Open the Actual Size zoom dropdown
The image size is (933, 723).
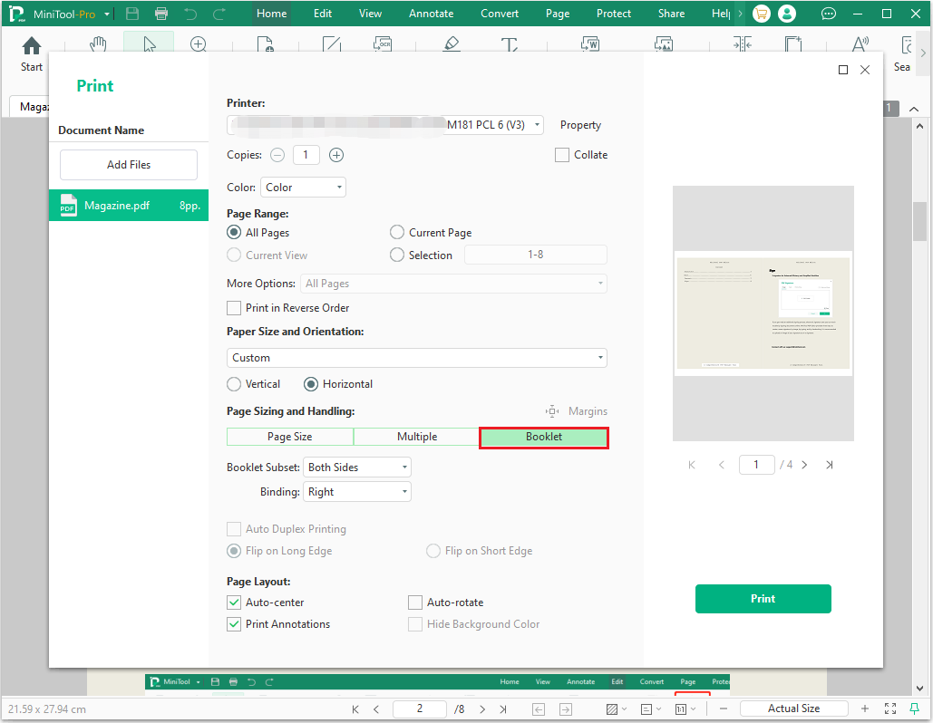click(x=793, y=709)
